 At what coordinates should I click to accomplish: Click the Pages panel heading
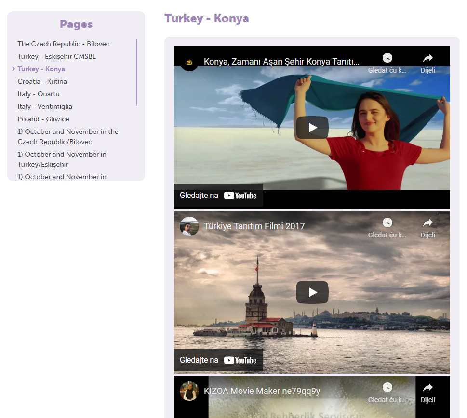tap(76, 24)
